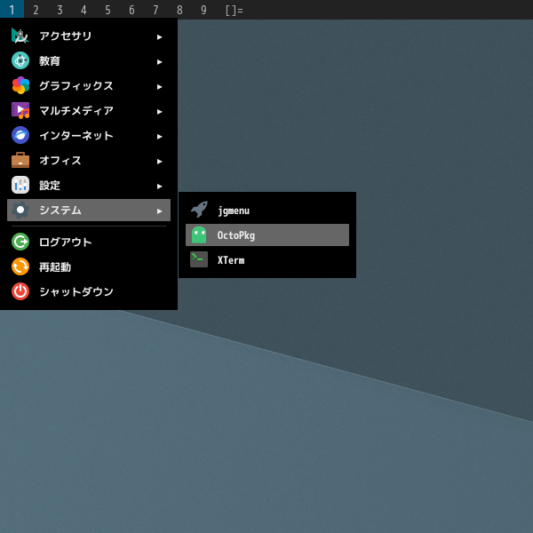Choose シャットダウン to power off
This screenshot has height=533, width=533.
89,291
